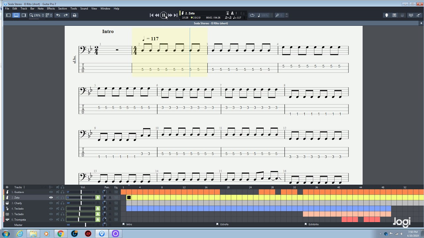Open the Tools menu
The image size is (424, 238).
[74, 9]
